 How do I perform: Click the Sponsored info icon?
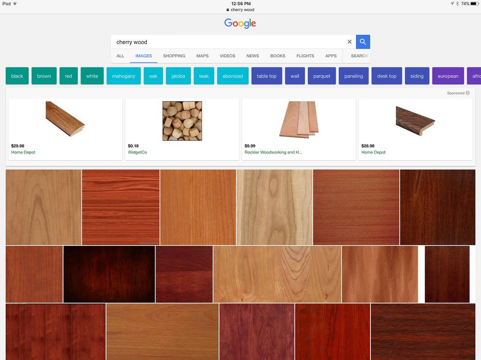468,93
